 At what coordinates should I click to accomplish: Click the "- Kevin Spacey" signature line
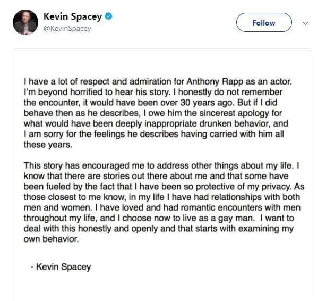tap(60, 266)
